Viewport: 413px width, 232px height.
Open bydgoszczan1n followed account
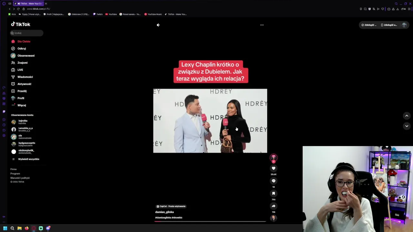[23, 144]
